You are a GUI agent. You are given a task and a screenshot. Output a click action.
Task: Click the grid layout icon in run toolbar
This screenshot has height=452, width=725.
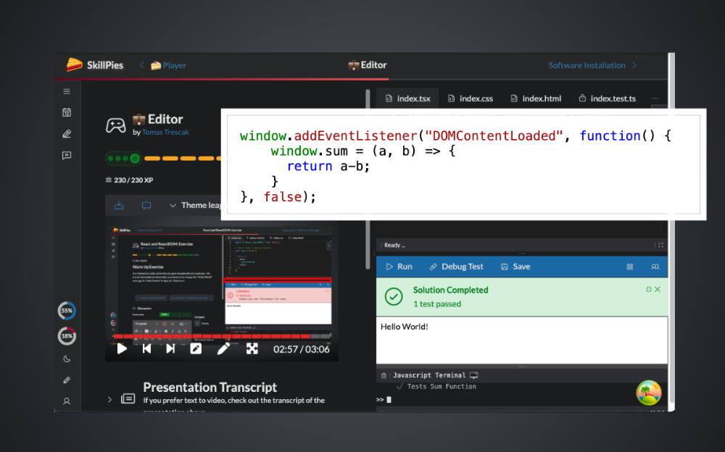click(x=629, y=267)
